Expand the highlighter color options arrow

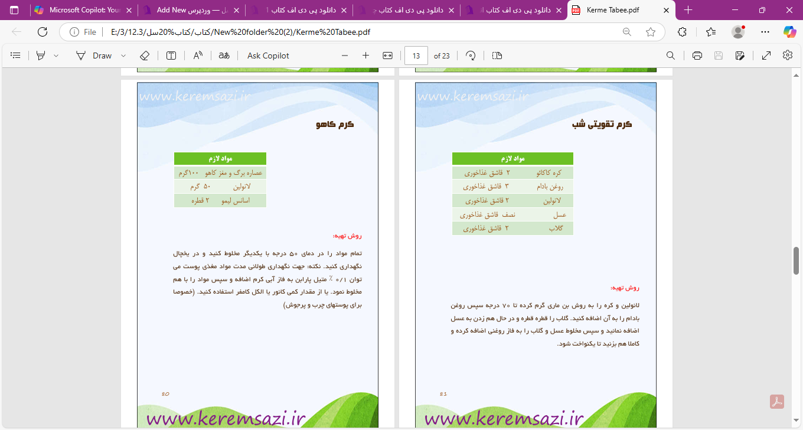pyautogui.click(x=56, y=56)
